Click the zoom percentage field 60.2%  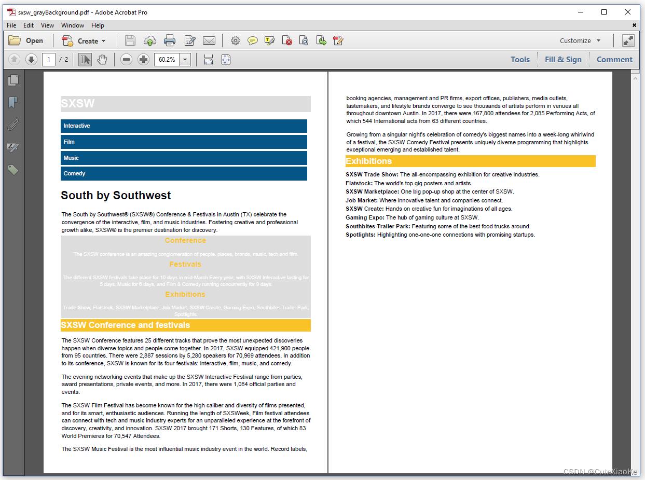167,59
